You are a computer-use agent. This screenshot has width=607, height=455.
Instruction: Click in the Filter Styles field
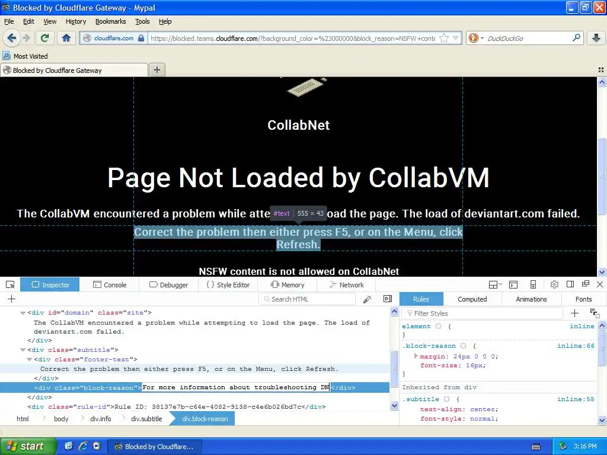click(483, 313)
